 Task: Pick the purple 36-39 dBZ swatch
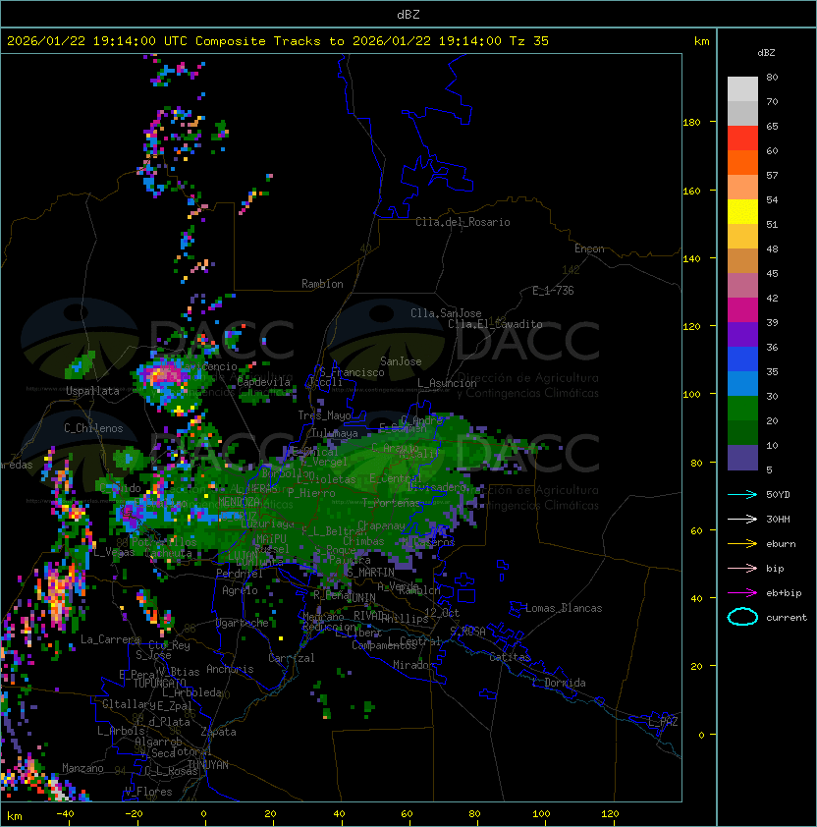coord(742,334)
